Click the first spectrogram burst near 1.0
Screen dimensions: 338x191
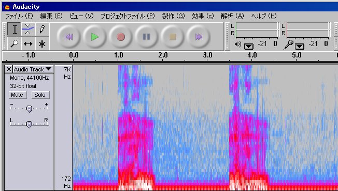coord(136,128)
